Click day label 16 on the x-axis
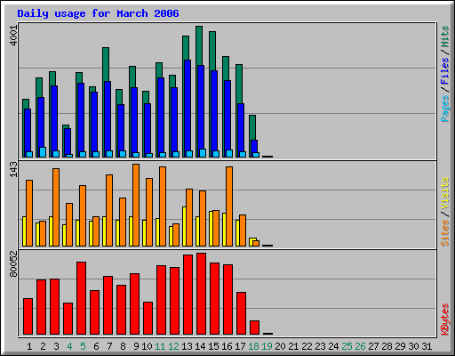Screen dimensions: 455x356 tap(227, 346)
